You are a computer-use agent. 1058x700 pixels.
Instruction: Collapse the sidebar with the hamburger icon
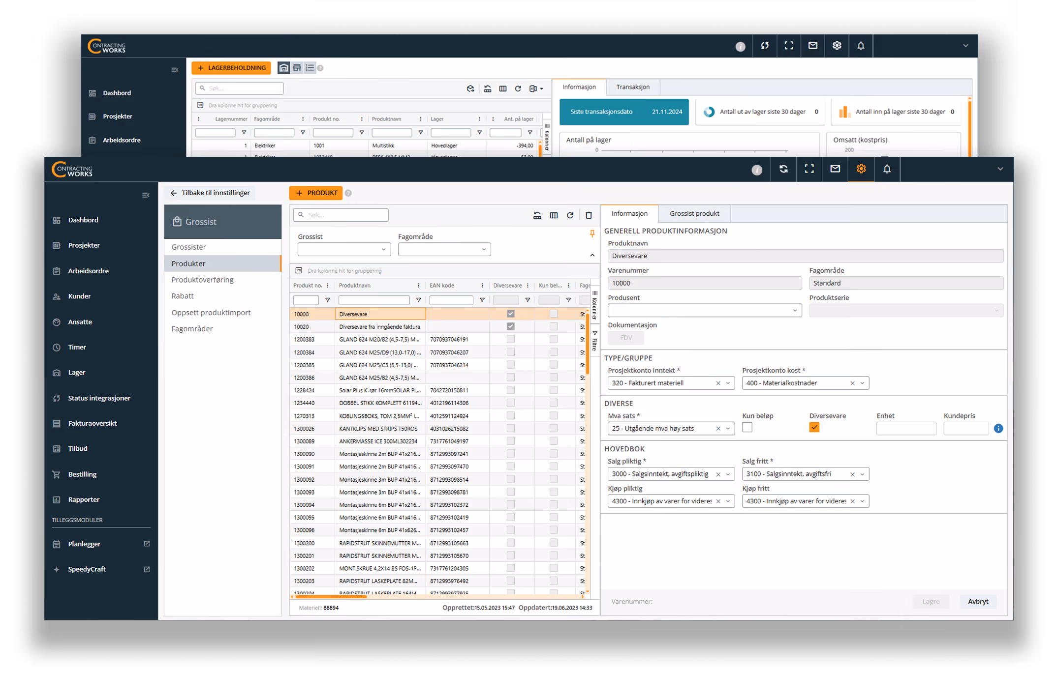(x=146, y=195)
